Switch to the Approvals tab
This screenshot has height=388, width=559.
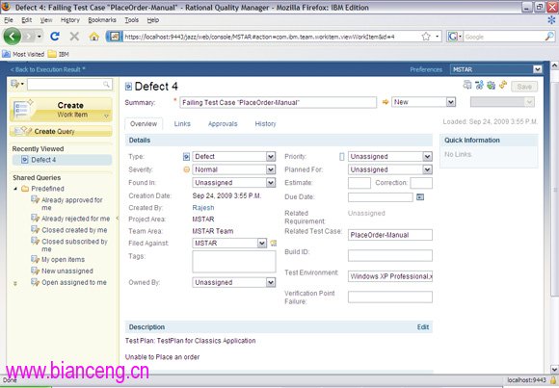pyautogui.click(x=223, y=124)
